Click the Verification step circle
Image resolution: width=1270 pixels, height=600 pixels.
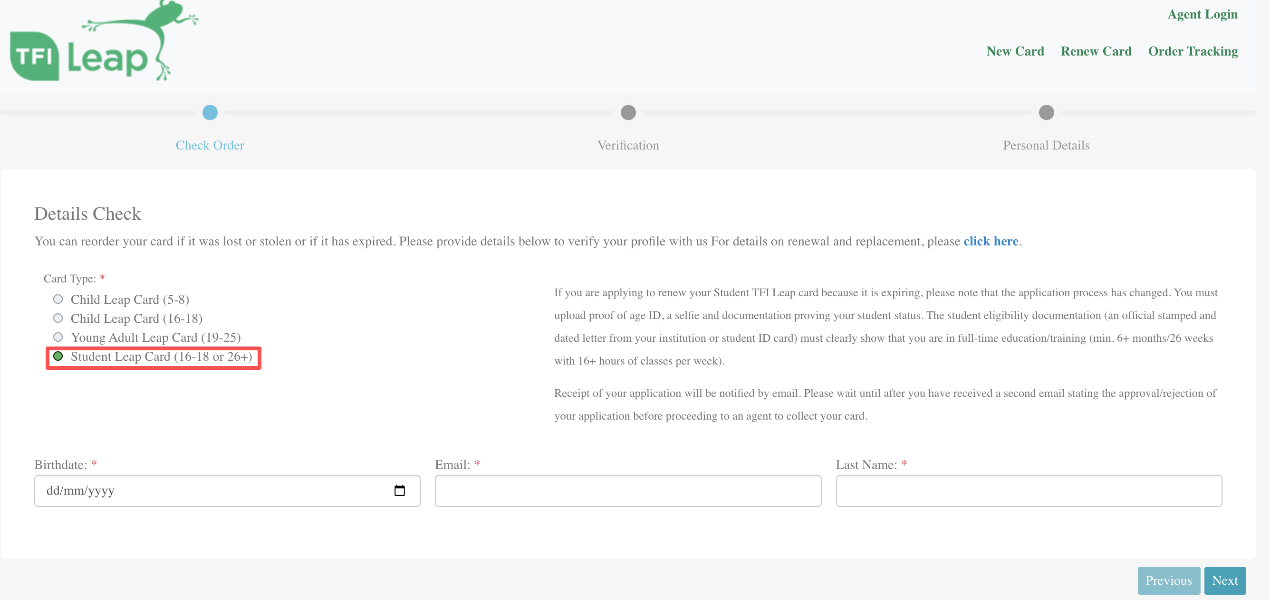[x=627, y=112]
